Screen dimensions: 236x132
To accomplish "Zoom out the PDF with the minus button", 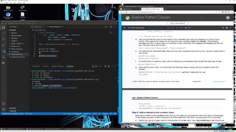I will [x=173, y=28].
